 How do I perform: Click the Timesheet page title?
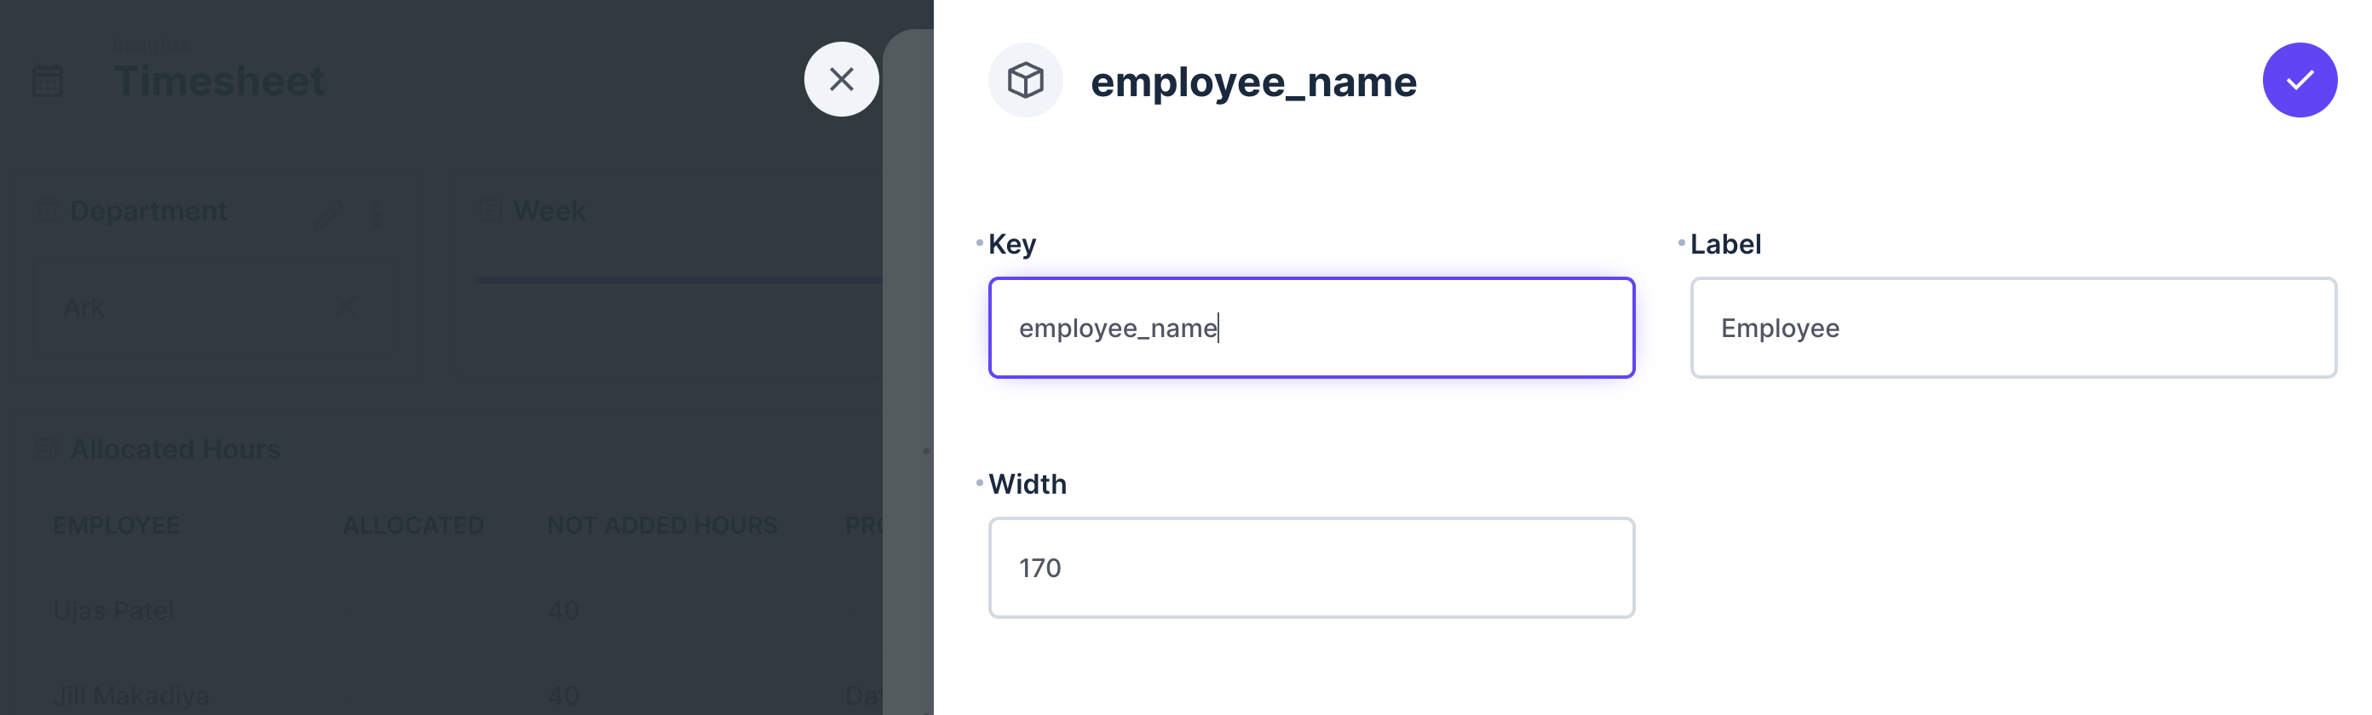click(x=219, y=81)
